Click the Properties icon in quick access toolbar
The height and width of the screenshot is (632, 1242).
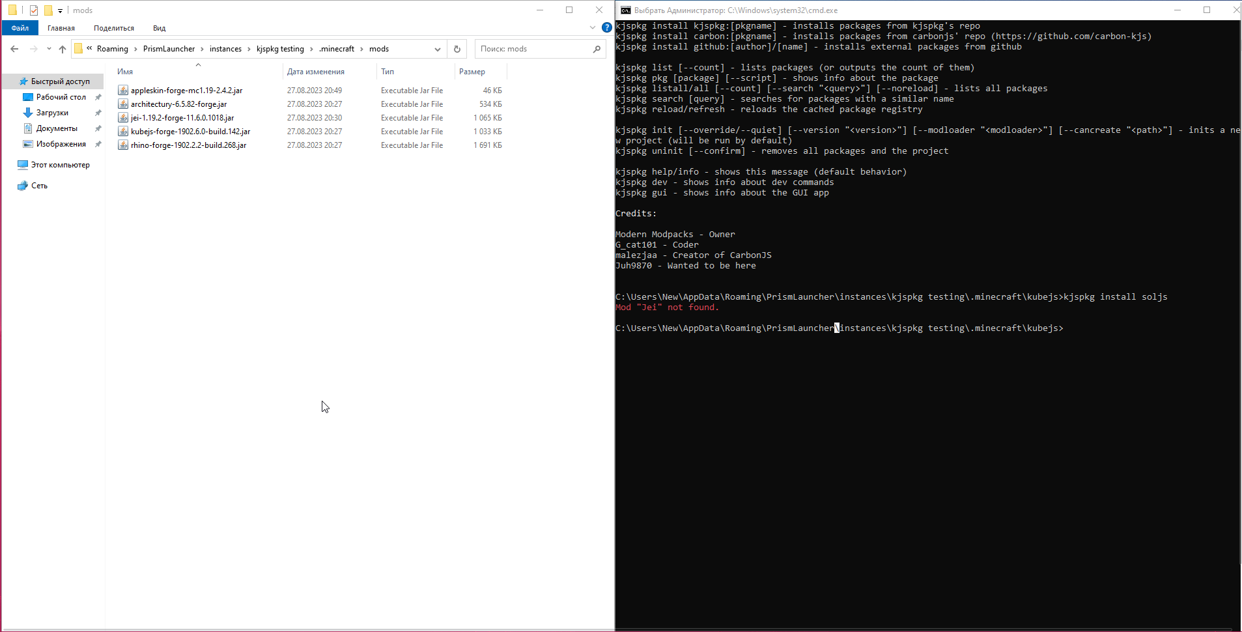click(x=35, y=10)
